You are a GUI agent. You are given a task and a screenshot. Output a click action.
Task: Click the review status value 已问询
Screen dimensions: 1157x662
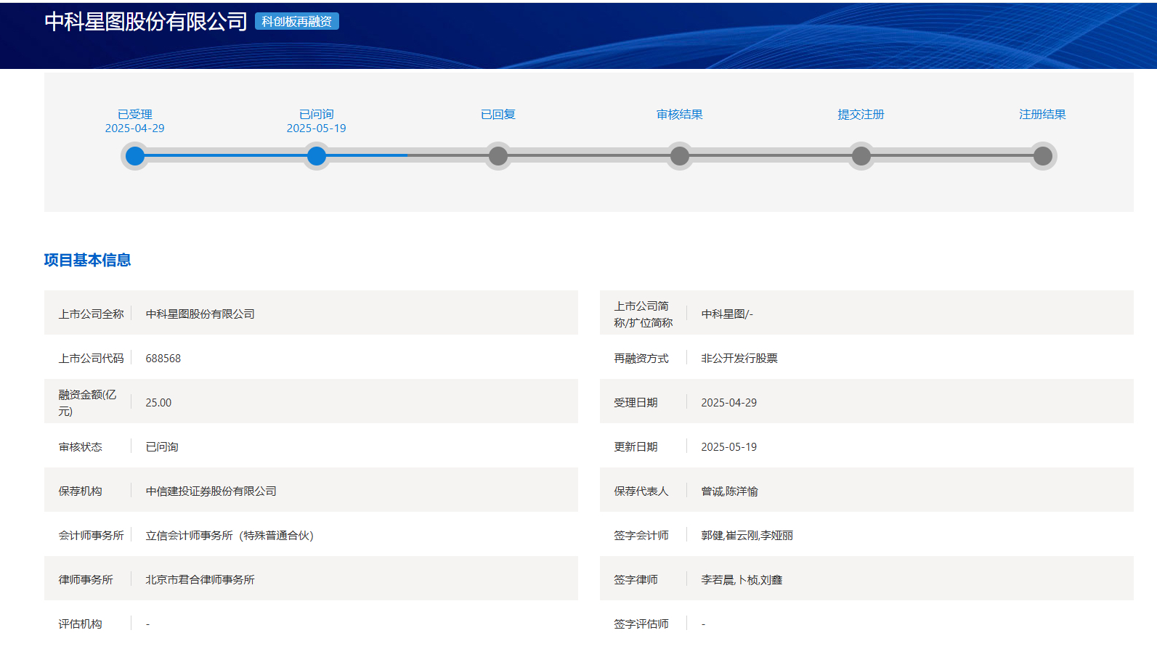tap(162, 447)
